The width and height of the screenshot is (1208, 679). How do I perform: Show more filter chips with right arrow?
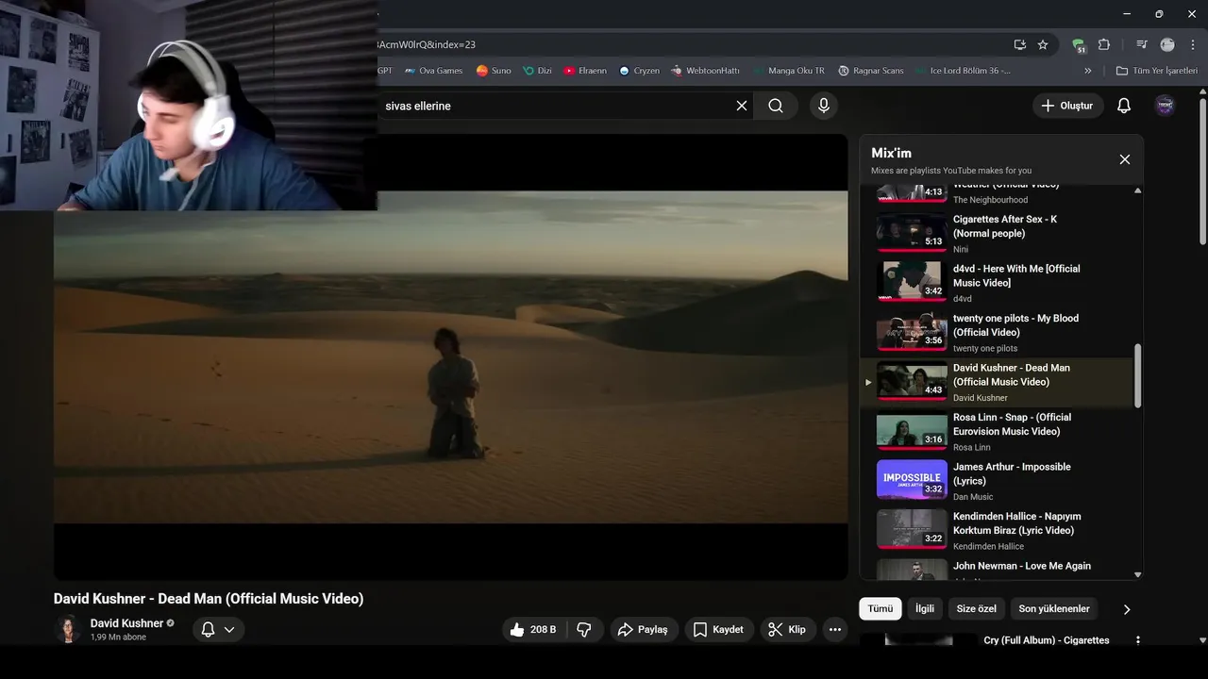click(x=1126, y=609)
